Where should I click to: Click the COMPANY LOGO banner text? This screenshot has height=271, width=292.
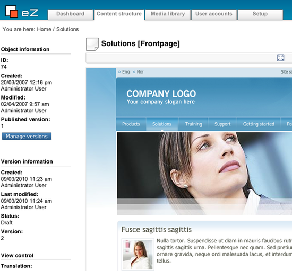click(161, 94)
